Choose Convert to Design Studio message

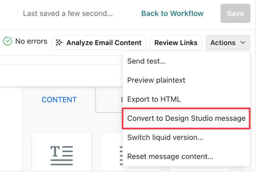pos(186,118)
